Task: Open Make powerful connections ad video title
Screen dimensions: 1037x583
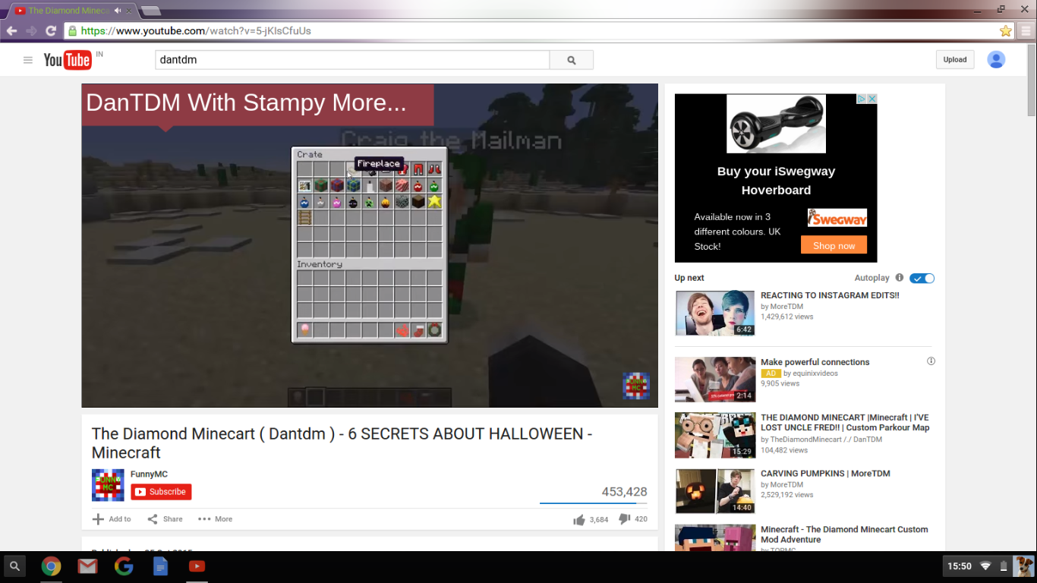Action: pyautogui.click(x=815, y=362)
